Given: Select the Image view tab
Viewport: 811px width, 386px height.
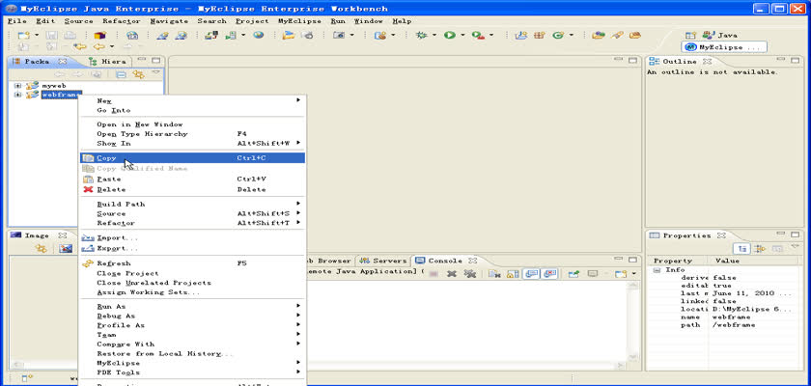Looking at the screenshot, I should coord(37,235).
